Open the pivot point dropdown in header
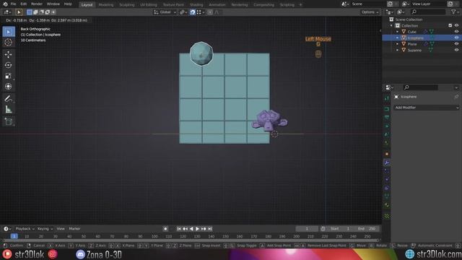This screenshot has height=260, width=462. click(x=183, y=12)
